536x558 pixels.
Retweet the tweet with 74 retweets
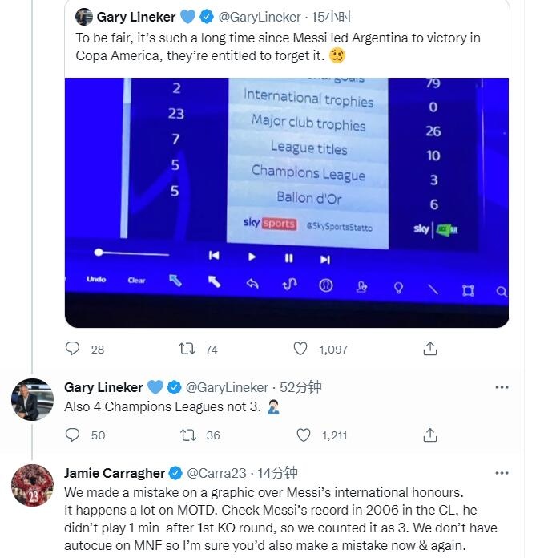(187, 349)
